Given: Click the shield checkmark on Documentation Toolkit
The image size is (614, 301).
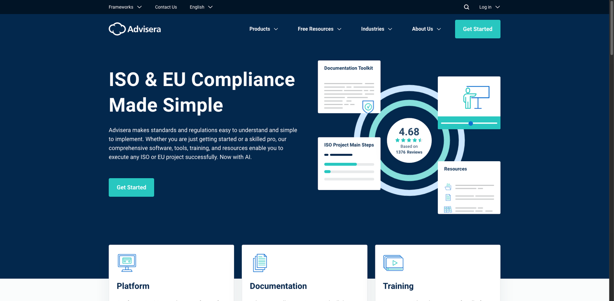Looking at the screenshot, I should pyautogui.click(x=368, y=107).
